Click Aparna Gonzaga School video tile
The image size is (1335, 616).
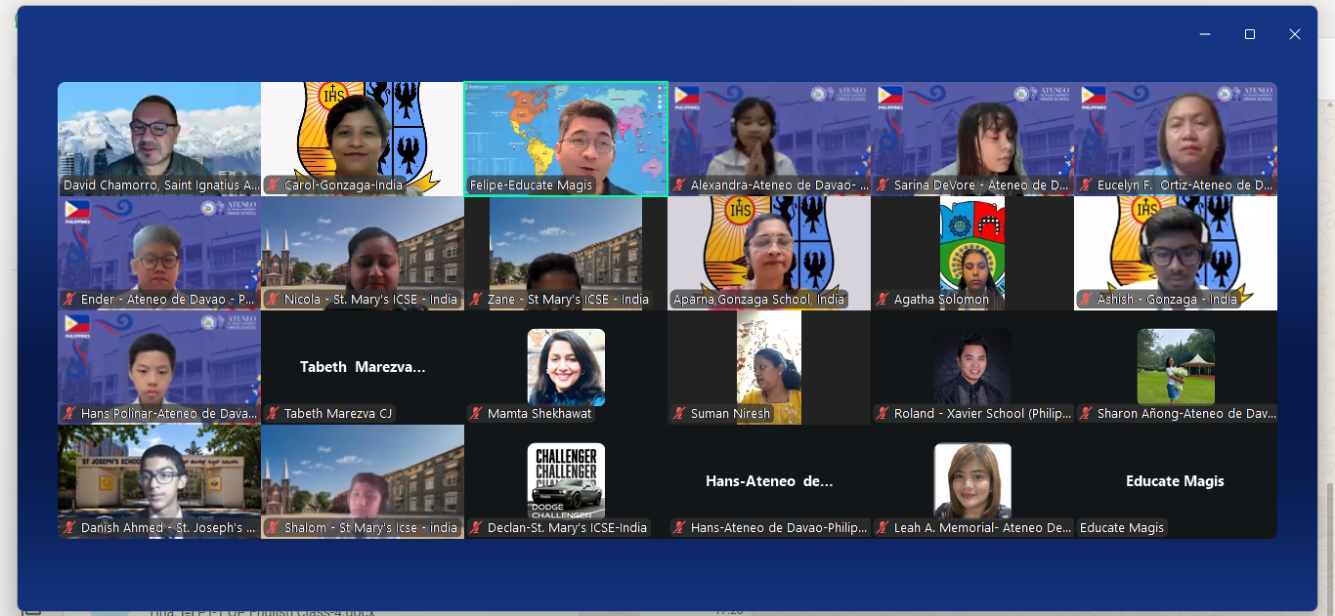tap(769, 253)
